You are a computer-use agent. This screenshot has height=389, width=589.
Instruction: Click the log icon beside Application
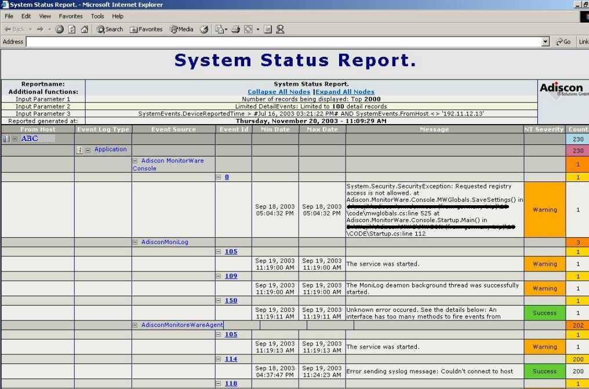79,150
